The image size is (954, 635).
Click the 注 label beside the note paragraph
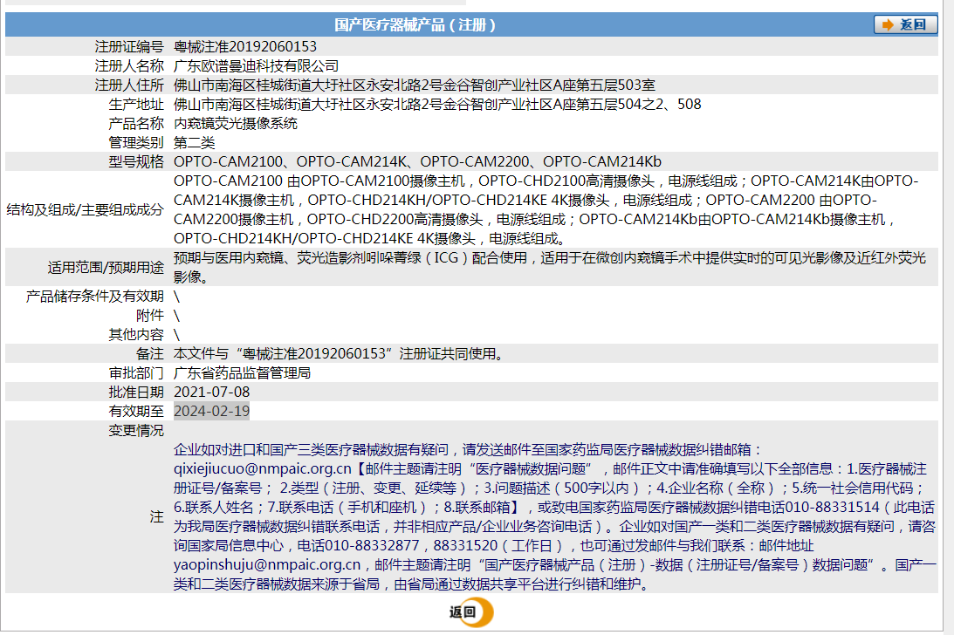click(x=157, y=517)
